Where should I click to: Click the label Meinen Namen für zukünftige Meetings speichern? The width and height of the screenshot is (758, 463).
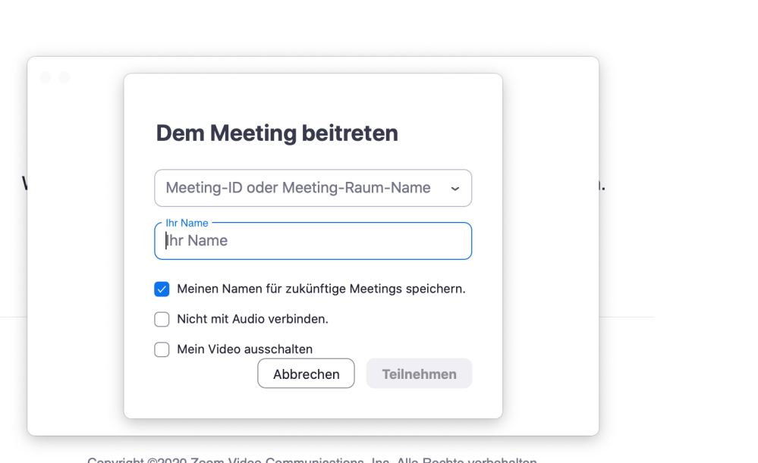(x=321, y=289)
